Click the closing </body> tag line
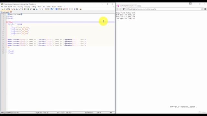Image resolution: width=207 pixels, height=116 pixels. pos(11,51)
